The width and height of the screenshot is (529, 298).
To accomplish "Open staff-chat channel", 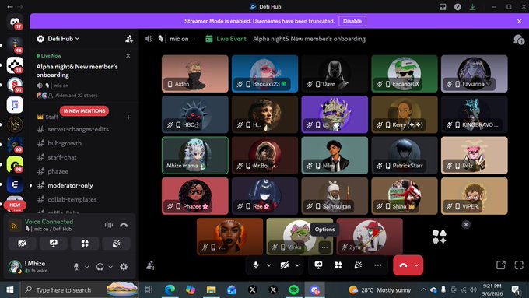I will [x=62, y=157].
